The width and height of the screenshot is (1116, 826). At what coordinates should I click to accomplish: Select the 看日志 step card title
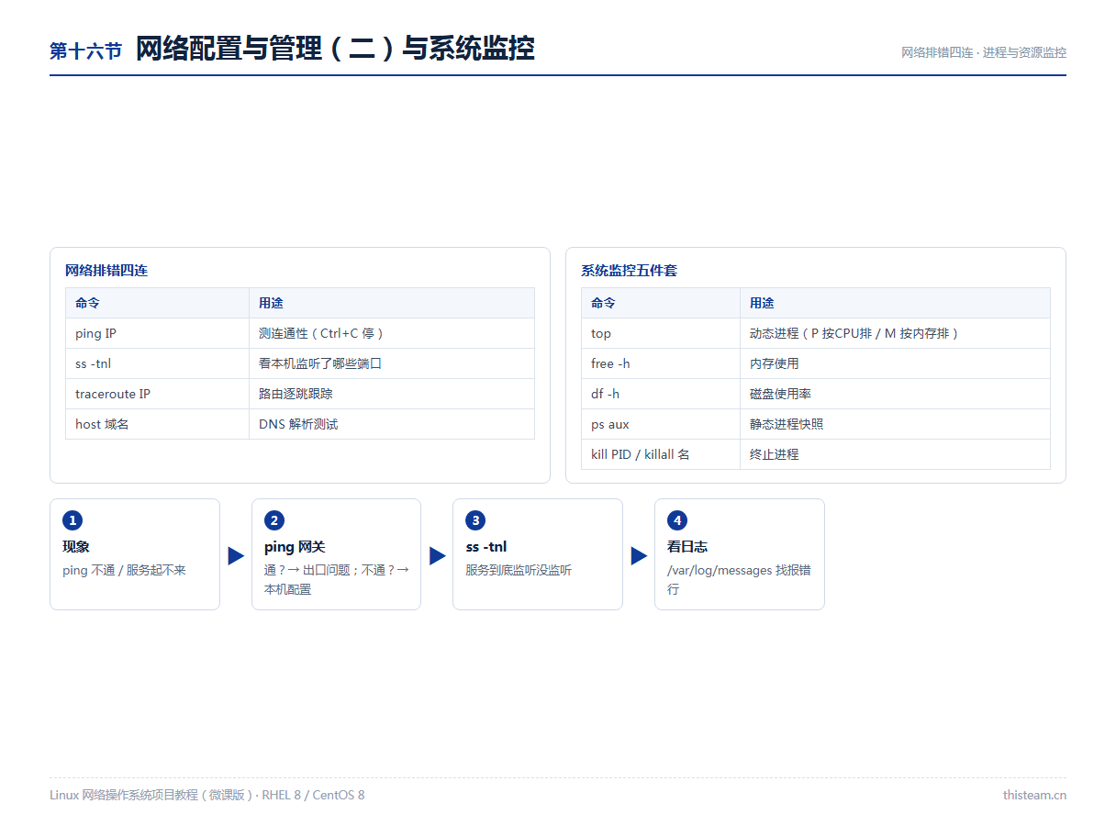point(687,547)
